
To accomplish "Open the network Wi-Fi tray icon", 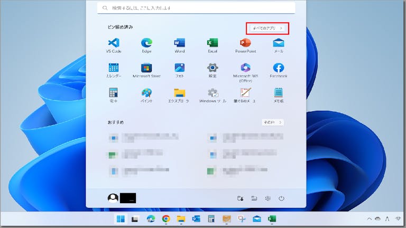I will [x=398, y=218].
